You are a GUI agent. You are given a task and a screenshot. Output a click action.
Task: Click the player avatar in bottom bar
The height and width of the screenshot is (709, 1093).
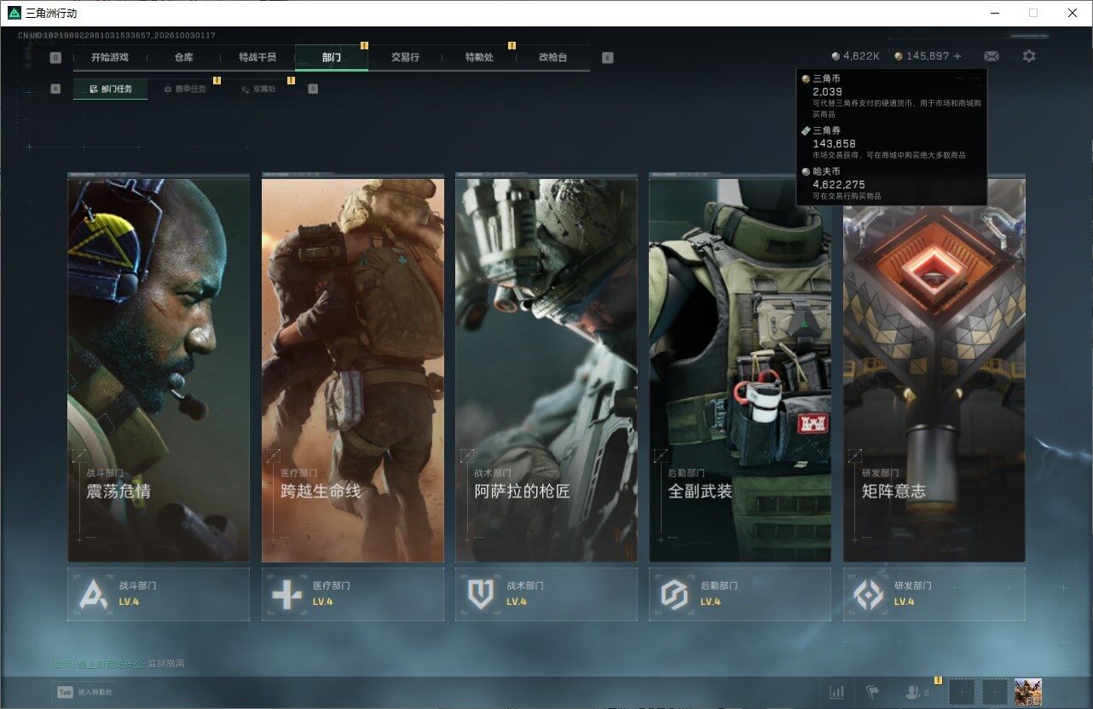tap(1028, 692)
